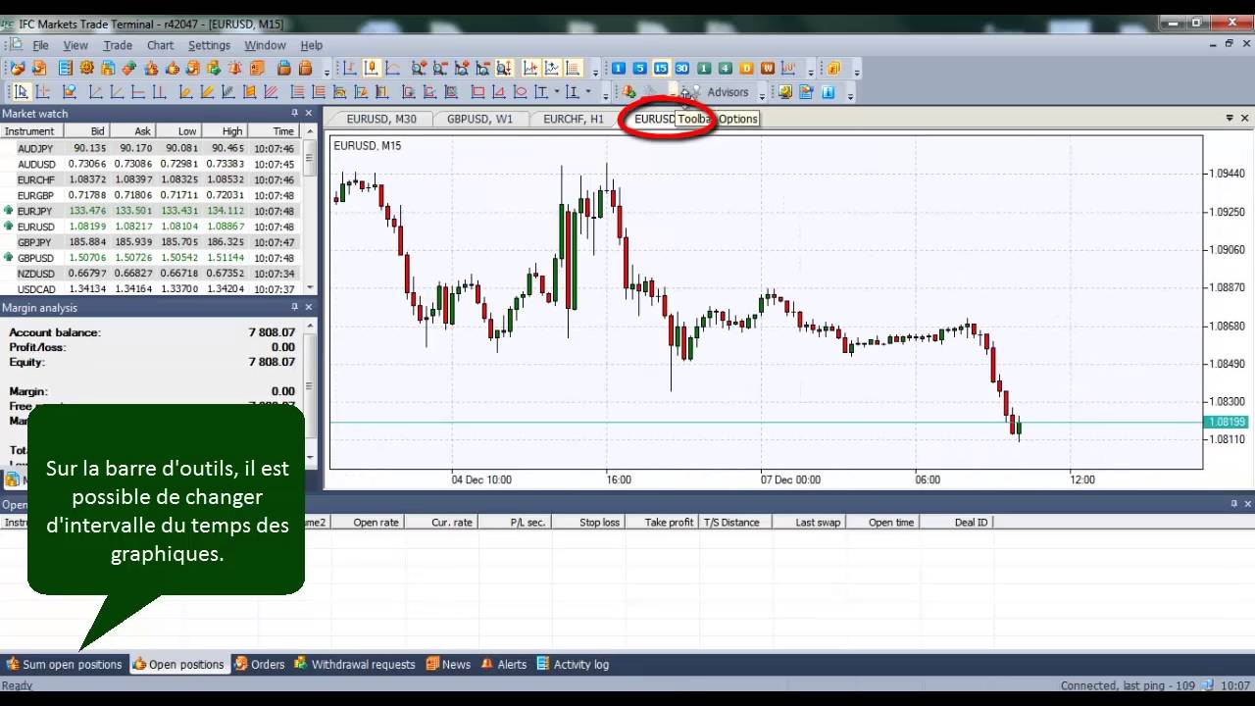Pin the Margin analysis panel

coord(294,307)
